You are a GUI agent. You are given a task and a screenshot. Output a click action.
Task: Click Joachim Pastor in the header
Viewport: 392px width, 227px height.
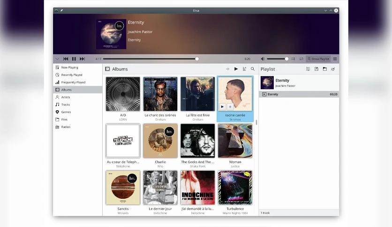pyautogui.click(x=140, y=32)
